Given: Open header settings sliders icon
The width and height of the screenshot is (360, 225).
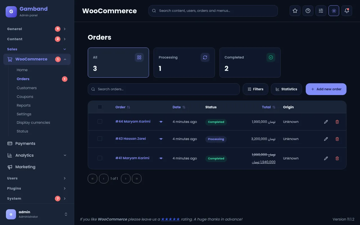Looking at the screenshot, I should [x=321, y=11].
